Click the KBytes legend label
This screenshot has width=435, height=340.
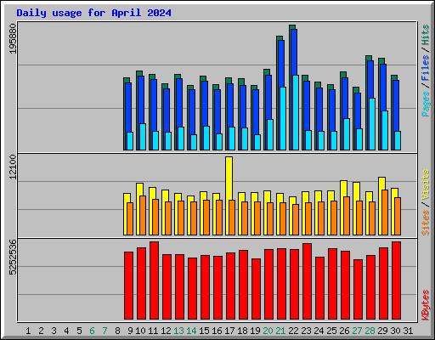coord(426,305)
